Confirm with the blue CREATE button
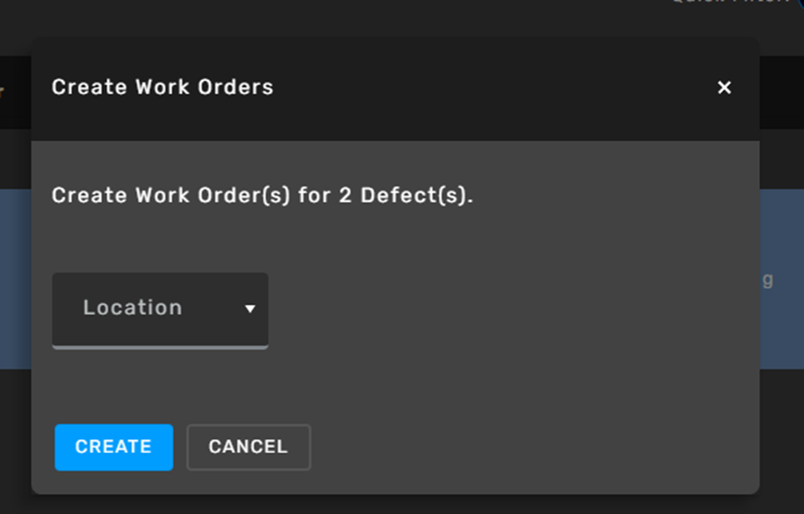Image resolution: width=804 pixels, height=514 pixels. 113,446
